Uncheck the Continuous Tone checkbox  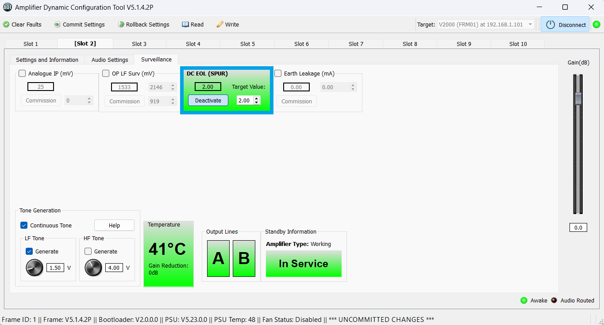pos(24,225)
